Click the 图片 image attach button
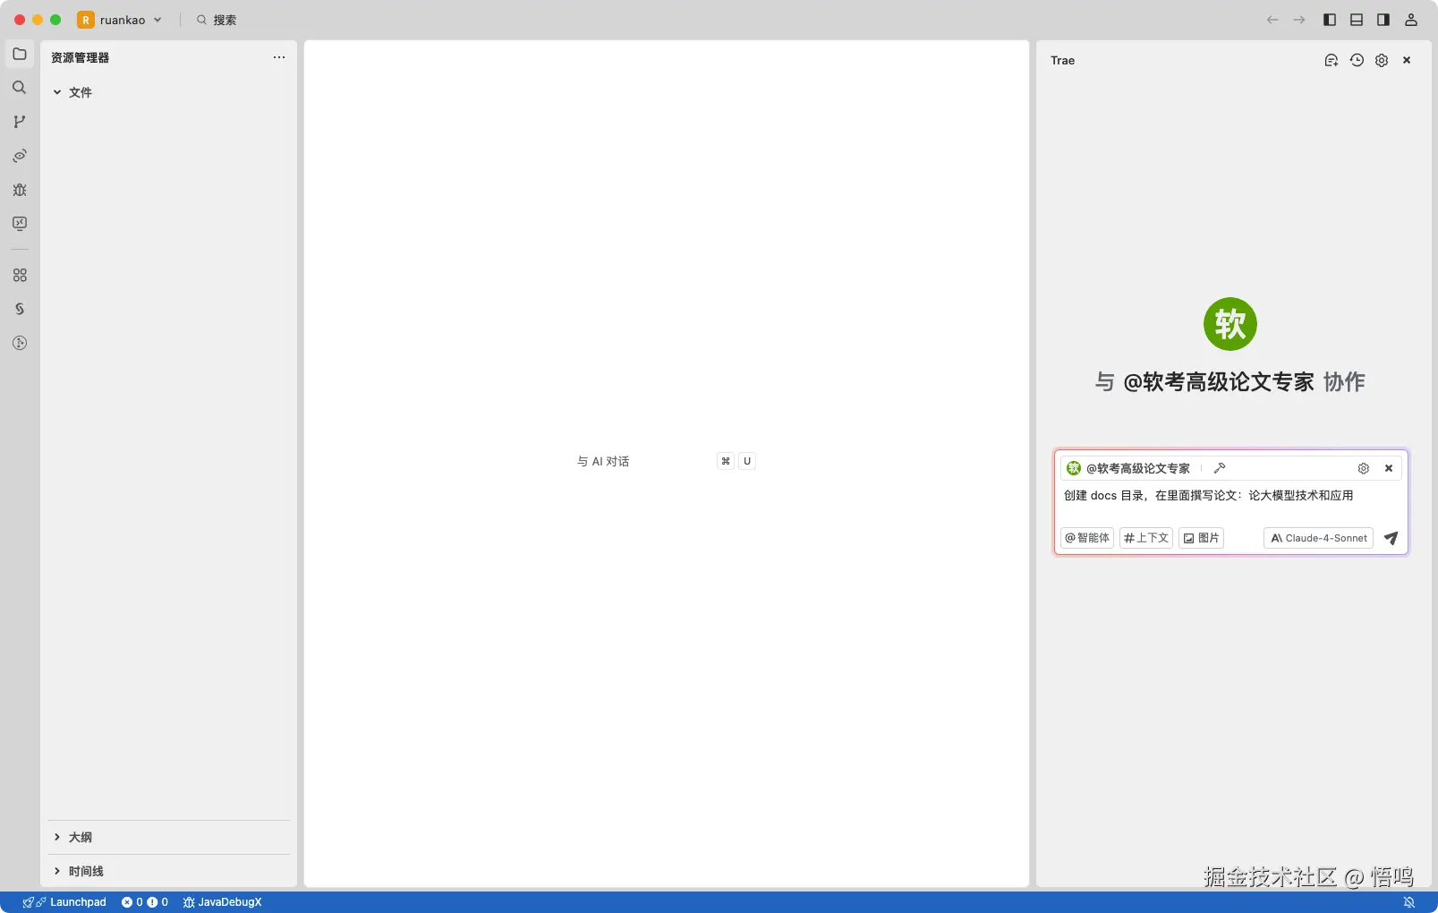The height and width of the screenshot is (913, 1438). (x=1201, y=538)
